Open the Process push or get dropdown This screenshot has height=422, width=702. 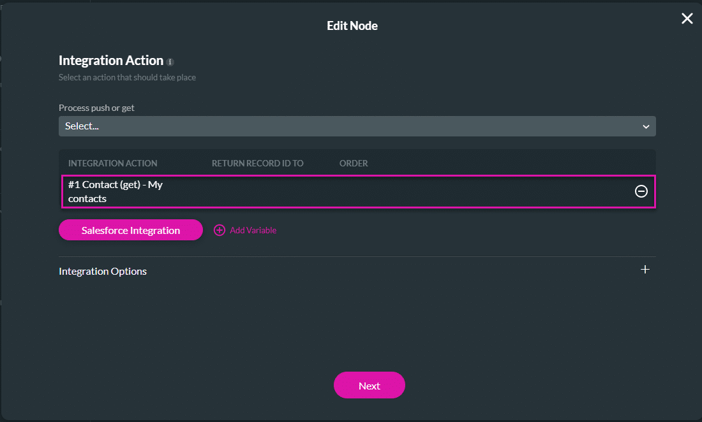357,126
